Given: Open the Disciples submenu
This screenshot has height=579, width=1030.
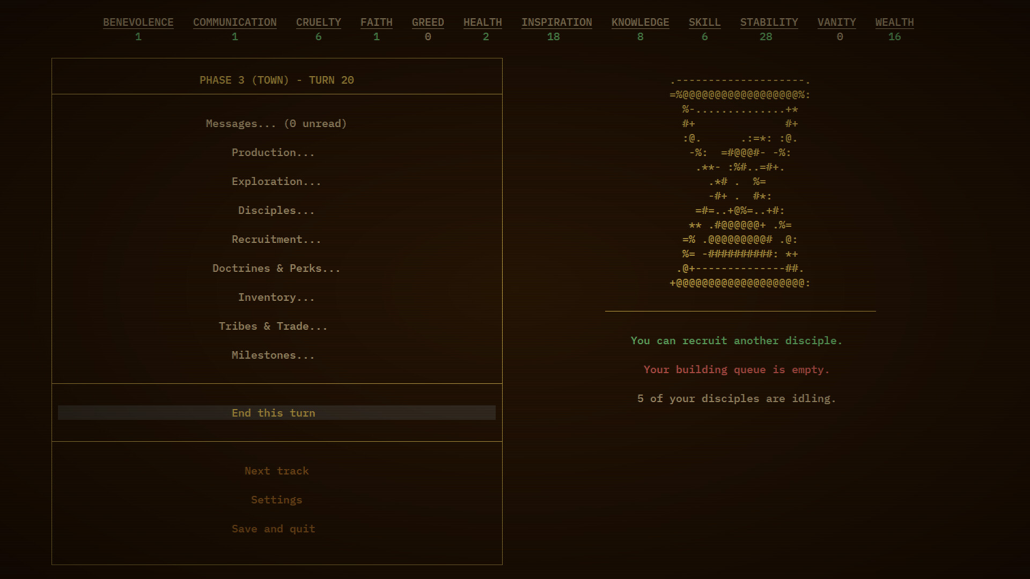Looking at the screenshot, I should point(276,211).
